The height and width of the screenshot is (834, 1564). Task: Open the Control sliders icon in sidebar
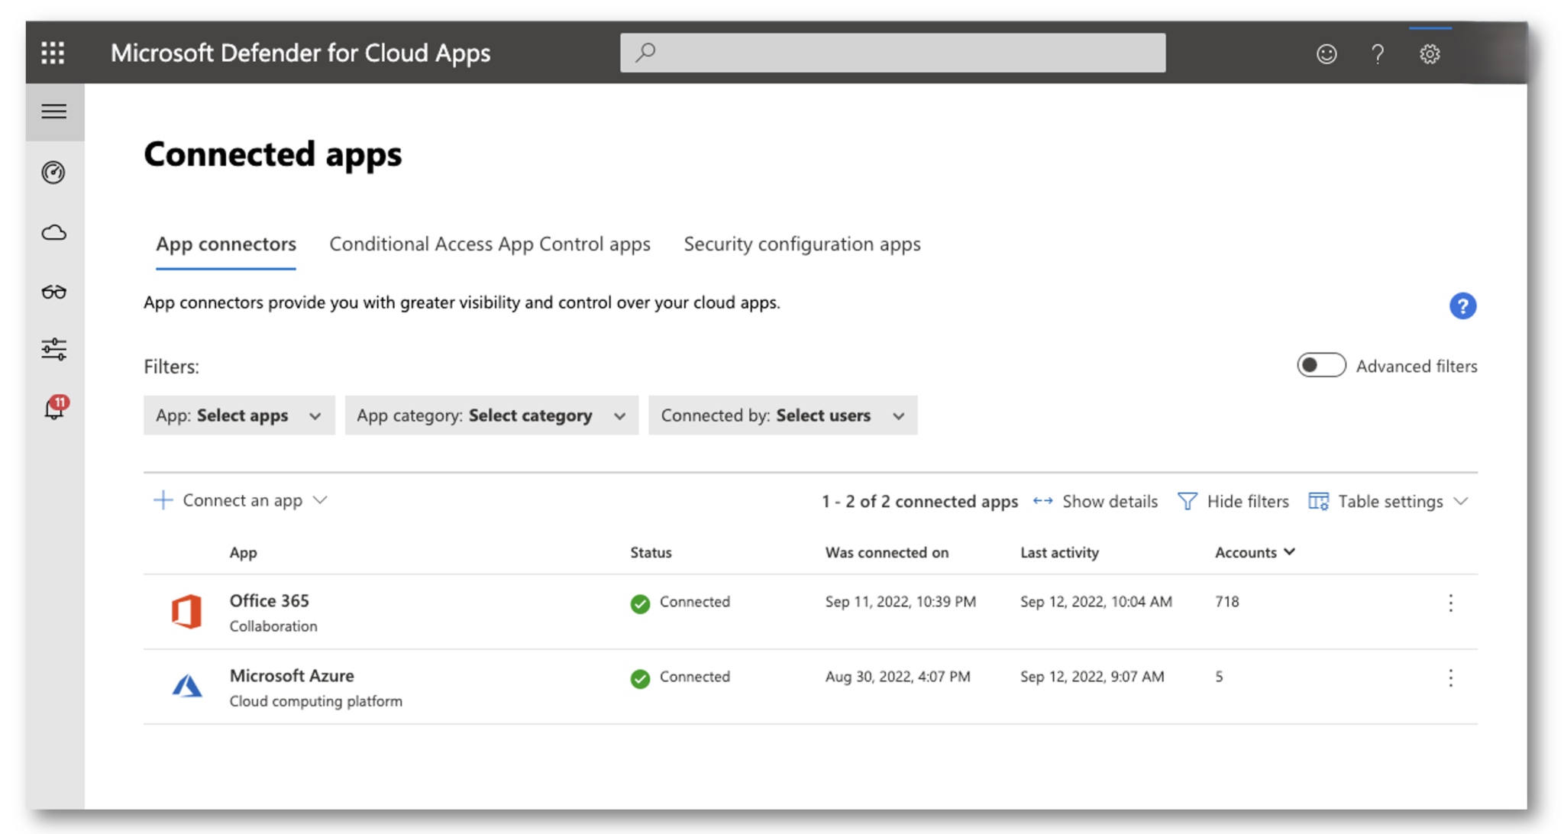[x=53, y=349]
